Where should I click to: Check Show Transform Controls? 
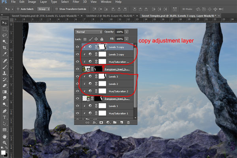(x=56, y=8)
